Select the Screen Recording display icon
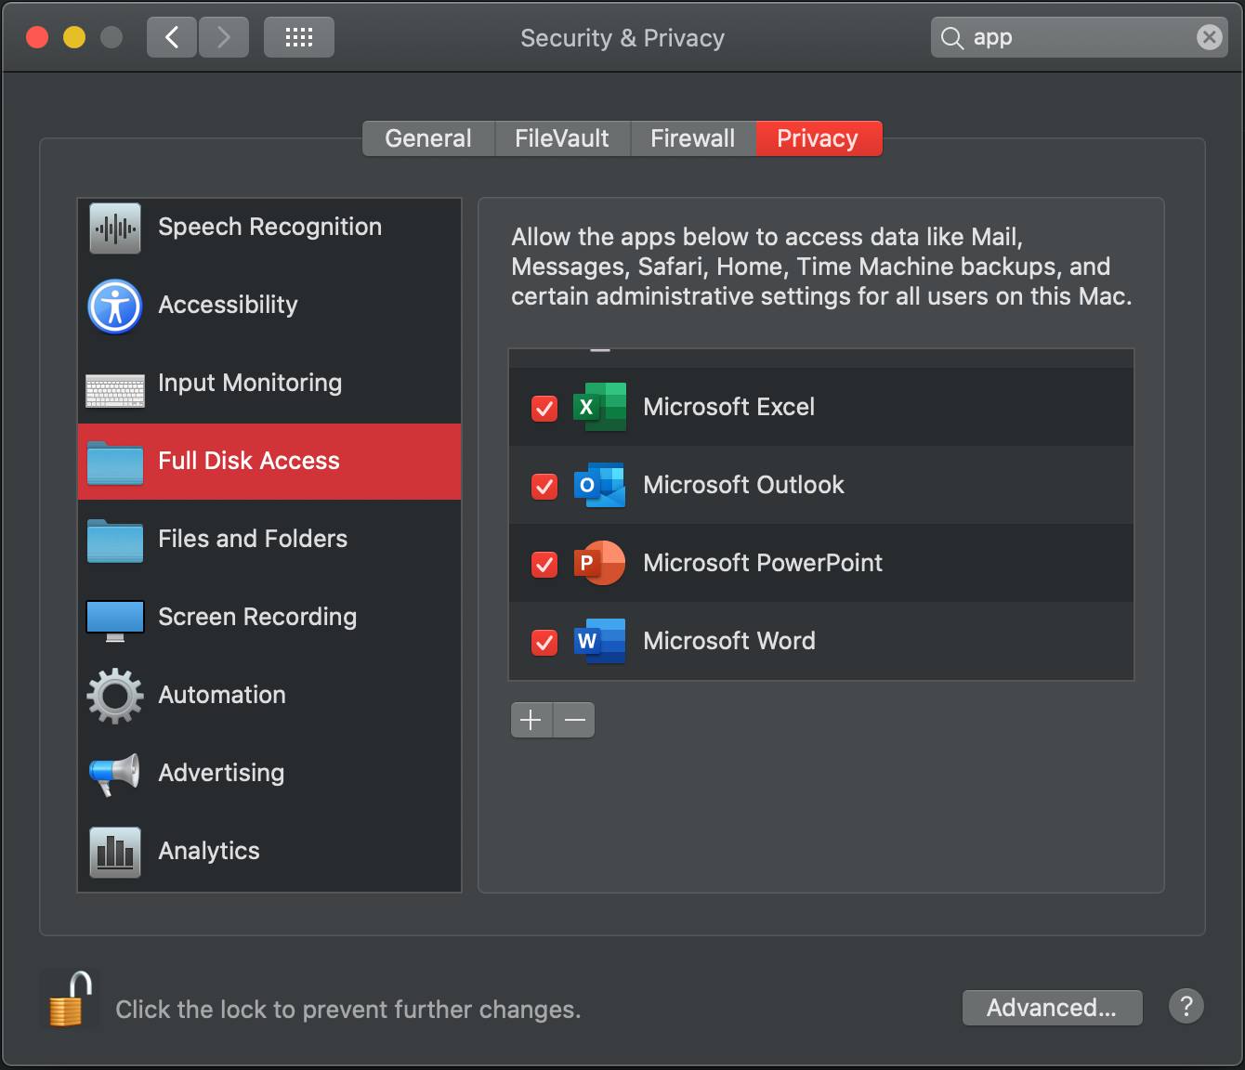Image resolution: width=1245 pixels, height=1070 pixels. (x=113, y=618)
